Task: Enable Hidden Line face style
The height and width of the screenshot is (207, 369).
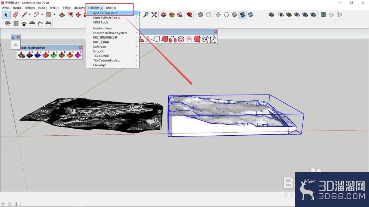Action: coord(226,15)
